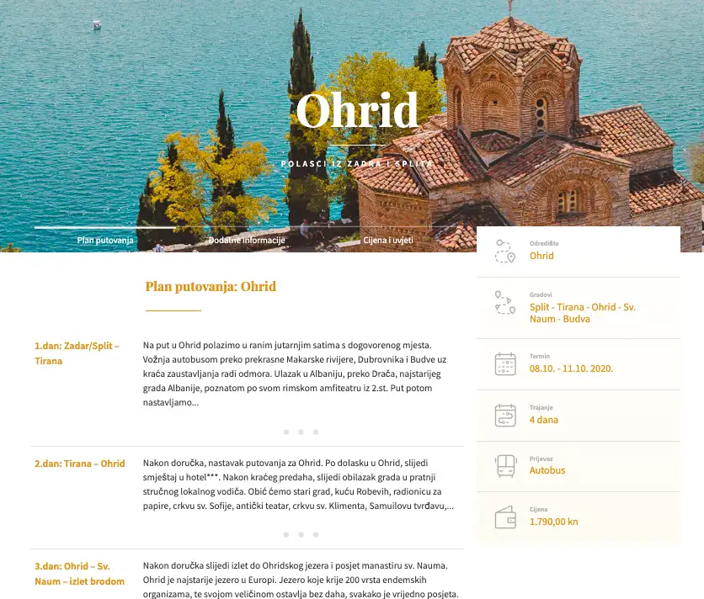Image resolution: width=704 pixels, height=599 pixels.
Task: Click the 2.dan: Tirana – Ohrid heading
Action: coord(79,464)
